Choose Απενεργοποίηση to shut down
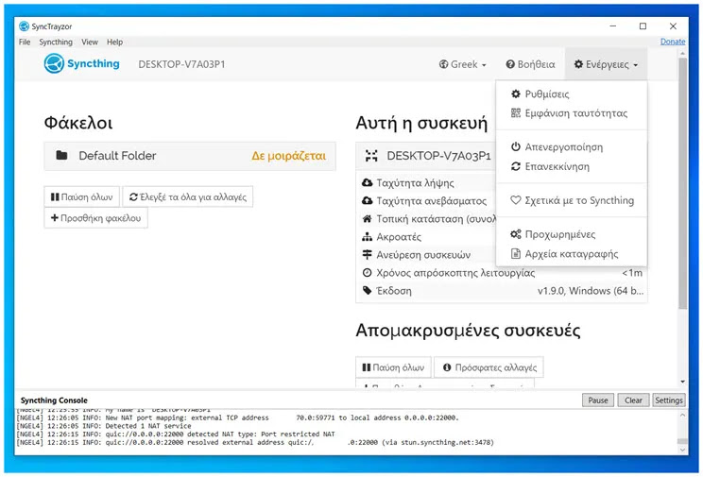This screenshot has height=477, width=703. click(x=571, y=146)
